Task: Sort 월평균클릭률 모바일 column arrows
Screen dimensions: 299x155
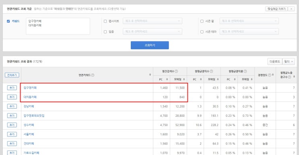Action: [252, 79]
